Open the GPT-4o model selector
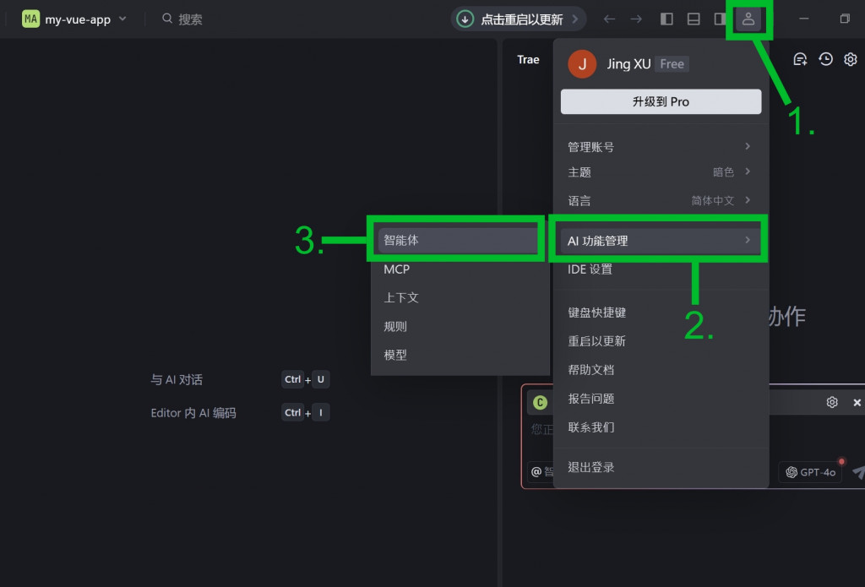865x587 pixels. 810,472
